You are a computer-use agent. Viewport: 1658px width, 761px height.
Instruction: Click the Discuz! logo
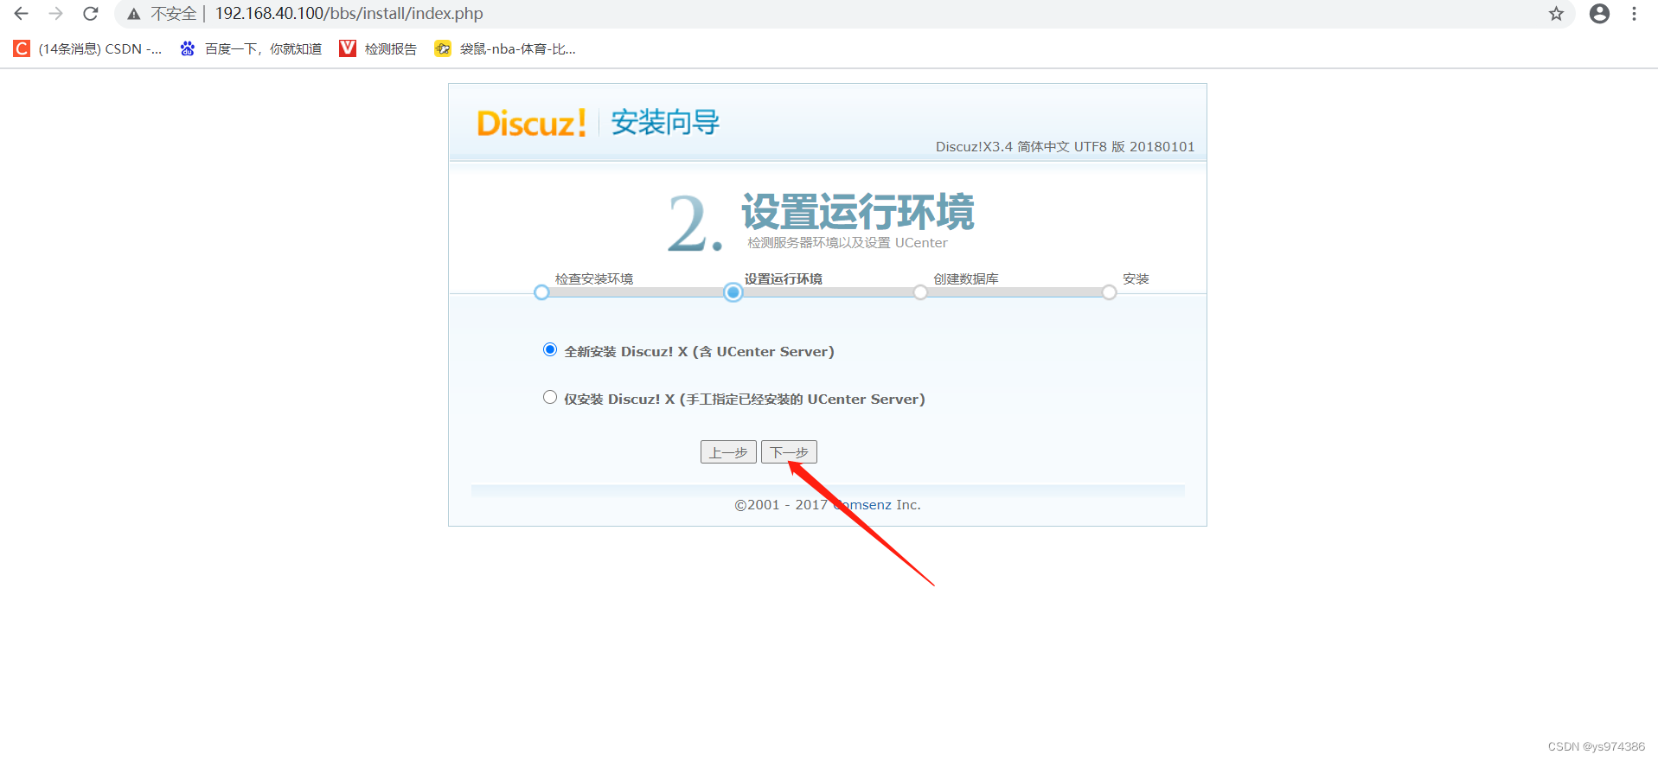point(532,123)
